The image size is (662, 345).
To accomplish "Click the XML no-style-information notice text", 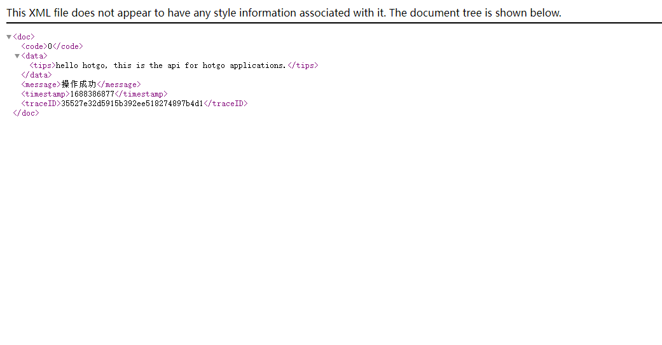I will point(284,13).
